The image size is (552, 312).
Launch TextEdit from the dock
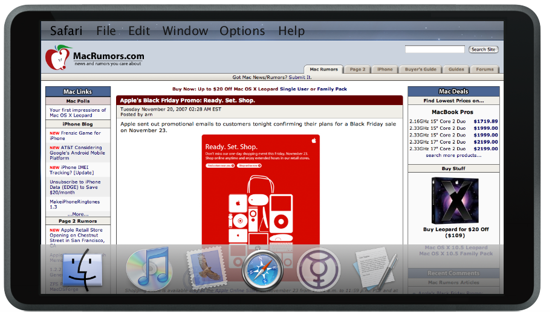[x=375, y=268]
